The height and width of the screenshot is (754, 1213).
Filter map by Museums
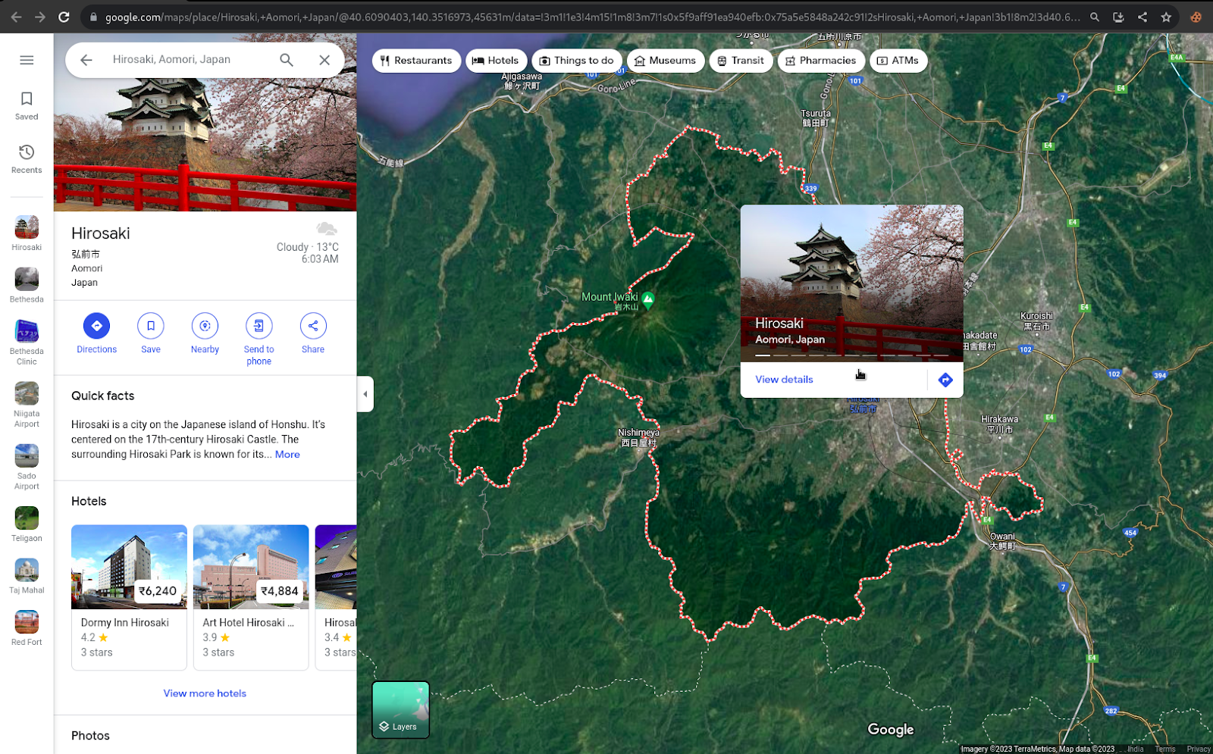[x=666, y=61]
